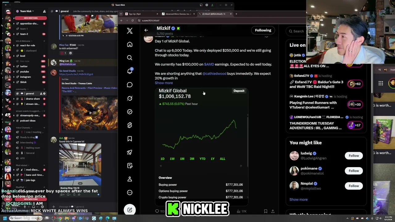Select the 1W chart range
This screenshot has height=222, width=395.
pyautogui.click(x=172, y=159)
